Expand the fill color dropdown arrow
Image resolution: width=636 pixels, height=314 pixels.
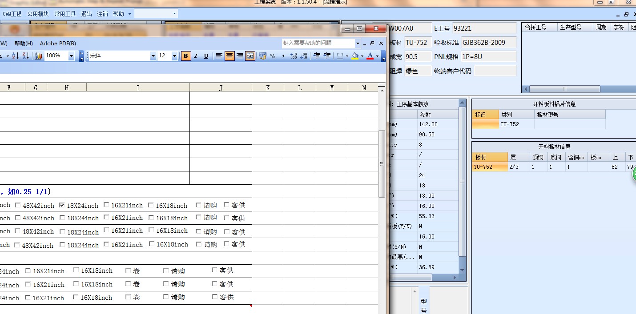362,56
